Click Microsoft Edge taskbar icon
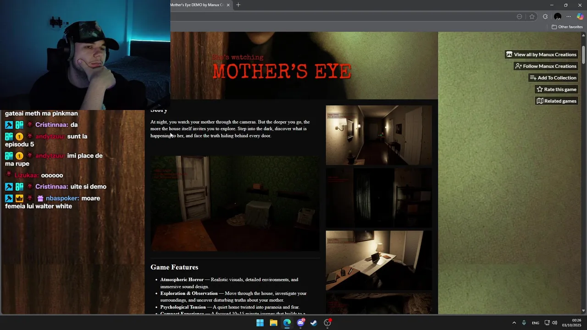 [x=287, y=323]
